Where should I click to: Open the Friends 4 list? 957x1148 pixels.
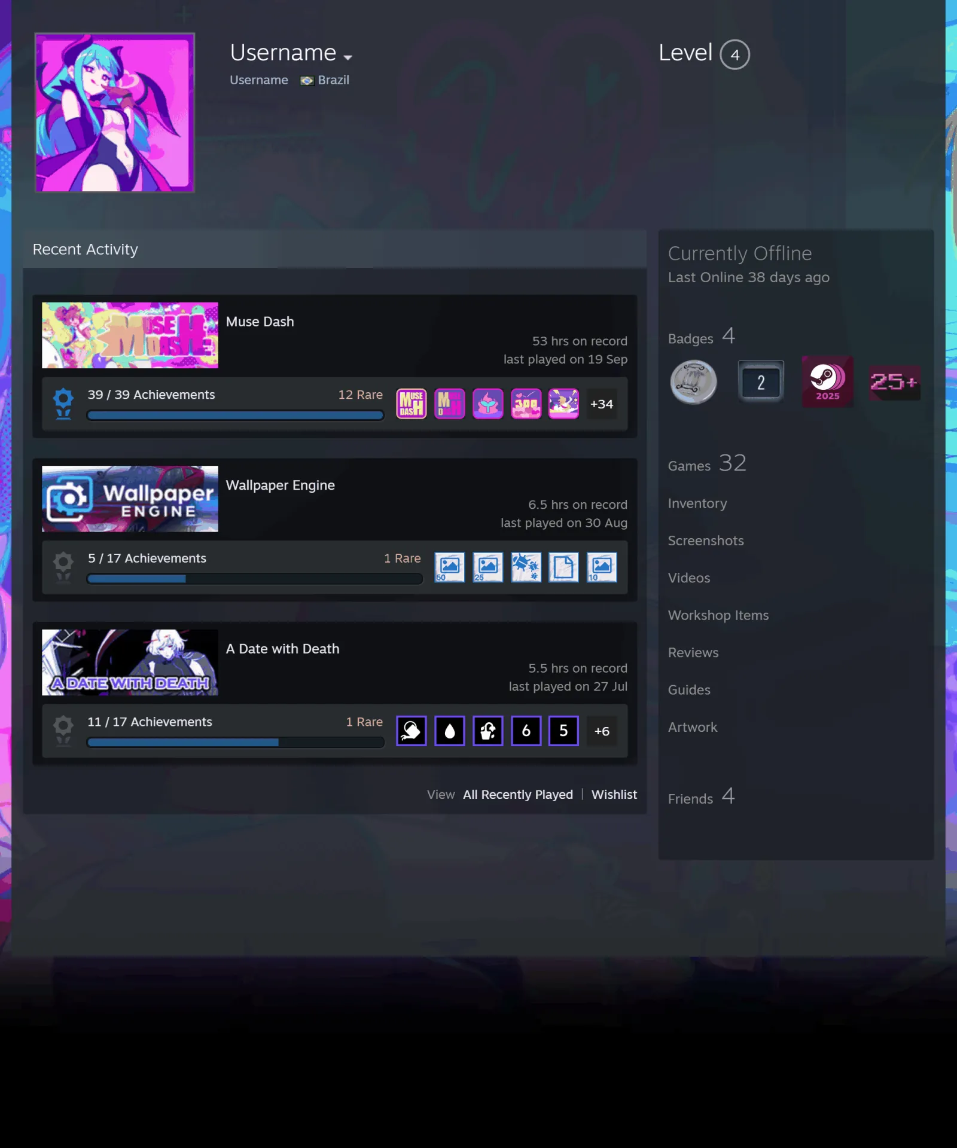pyautogui.click(x=701, y=796)
